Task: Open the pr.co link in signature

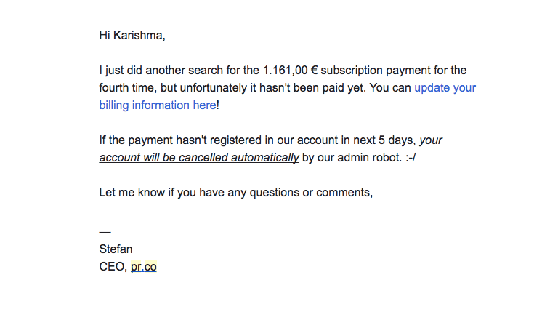Action: click(x=143, y=267)
